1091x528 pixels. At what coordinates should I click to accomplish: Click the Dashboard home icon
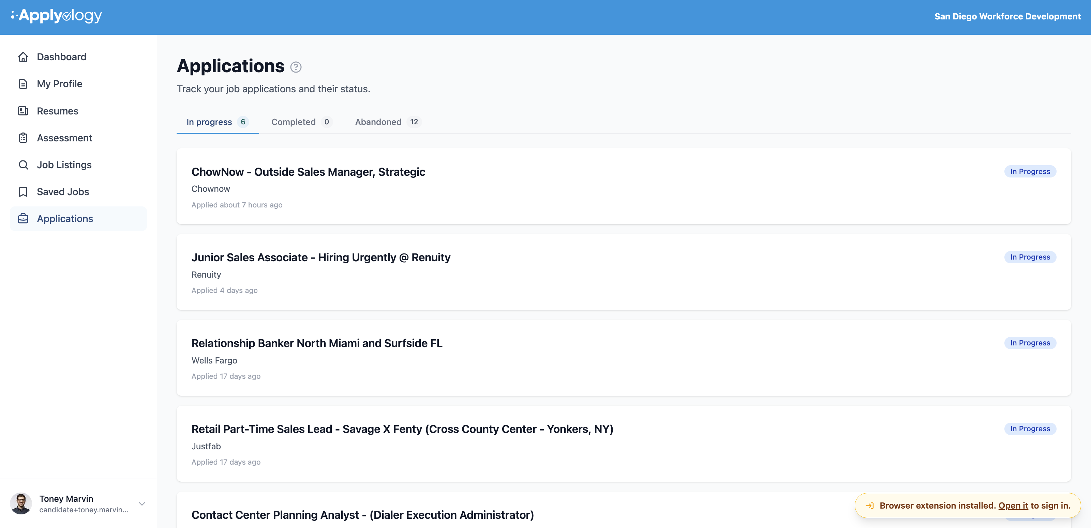[23, 57]
